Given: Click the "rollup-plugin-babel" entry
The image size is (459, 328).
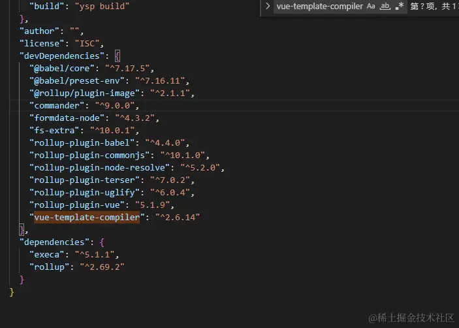Looking at the screenshot, I should coord(82,143).
